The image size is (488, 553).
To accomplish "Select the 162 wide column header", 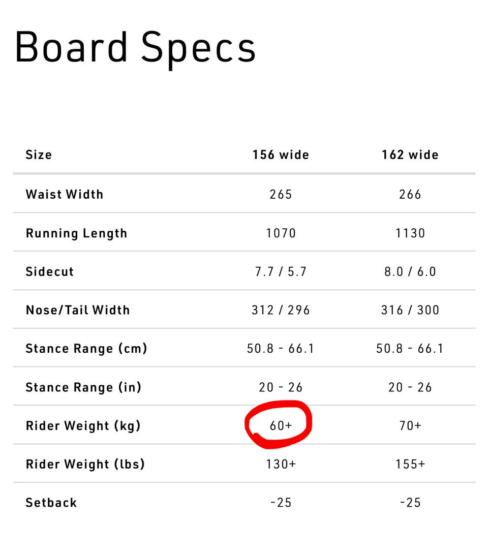I will (x=410, y=155).
